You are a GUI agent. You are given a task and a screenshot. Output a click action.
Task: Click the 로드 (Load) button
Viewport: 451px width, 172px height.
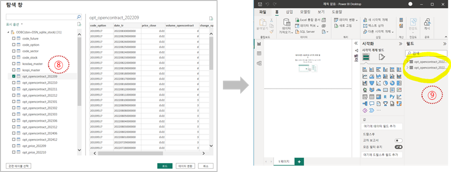tap(165, 166)
